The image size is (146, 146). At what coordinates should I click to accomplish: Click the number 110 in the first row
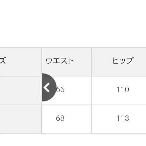click(123, 89)
